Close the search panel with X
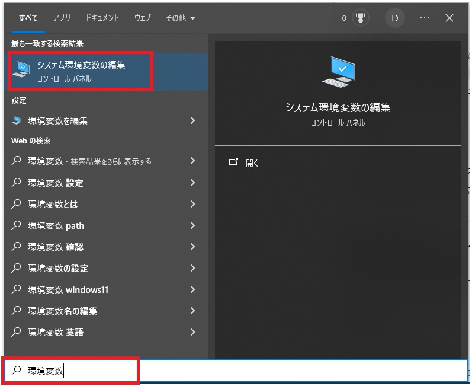472x386 pixels. click(449, 18)
